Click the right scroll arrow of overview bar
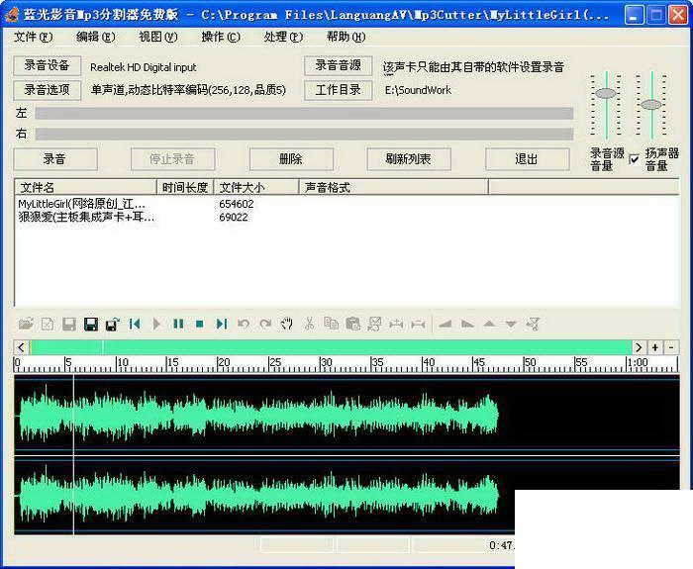This screenshot has width=693, height=569. [639, 347]
